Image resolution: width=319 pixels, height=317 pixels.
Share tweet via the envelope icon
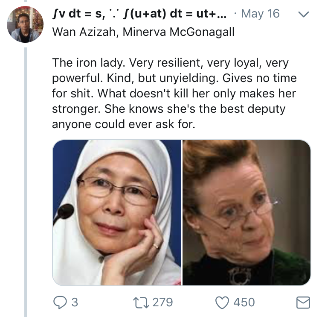click(x=303, y=302)
